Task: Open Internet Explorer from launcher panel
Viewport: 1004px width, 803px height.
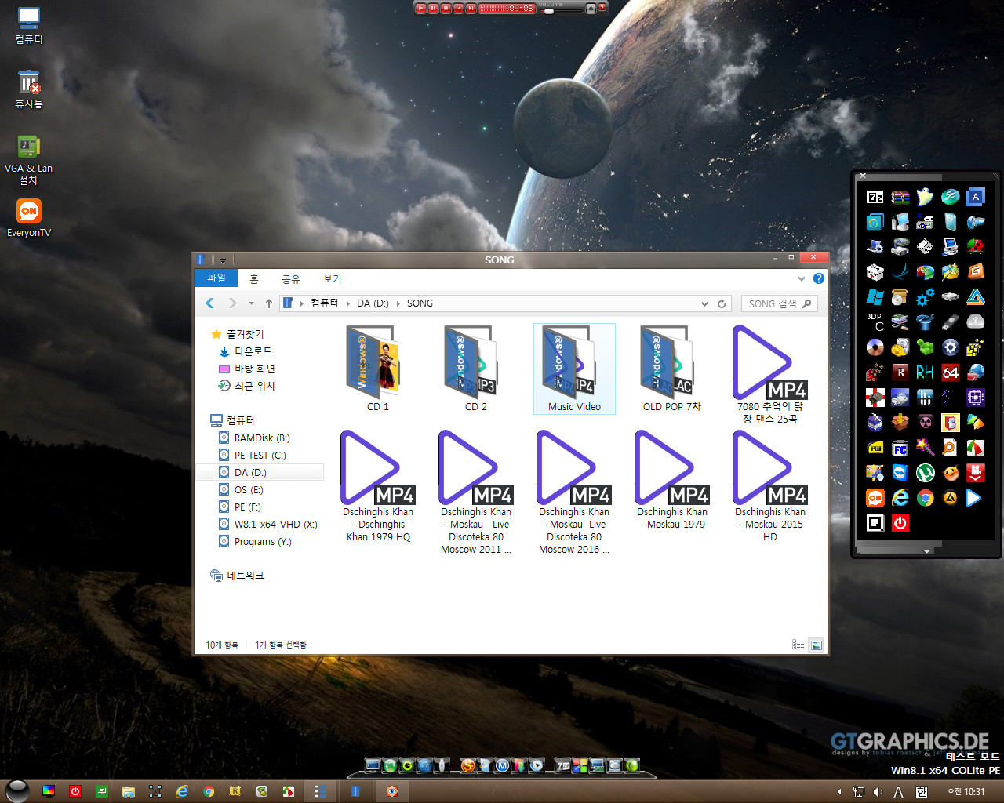Action: 900,498
